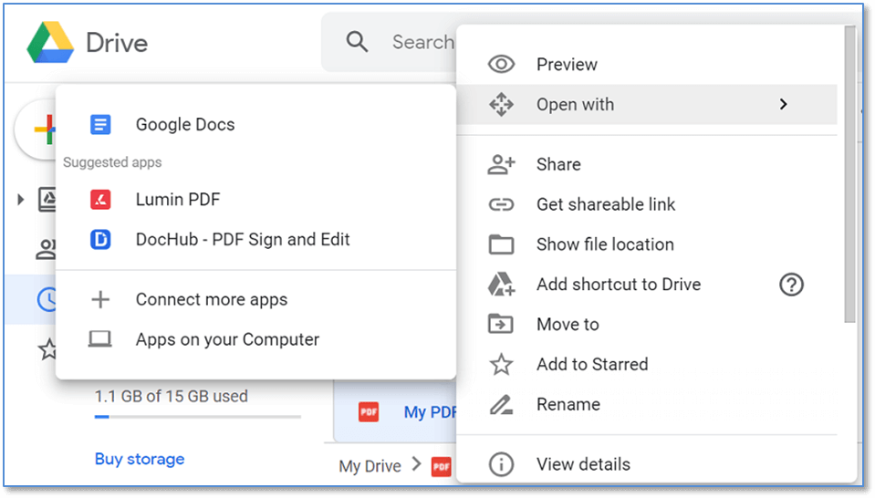Click the Move to folder-arrow icon
875x498 pixels.
point(501,324)
